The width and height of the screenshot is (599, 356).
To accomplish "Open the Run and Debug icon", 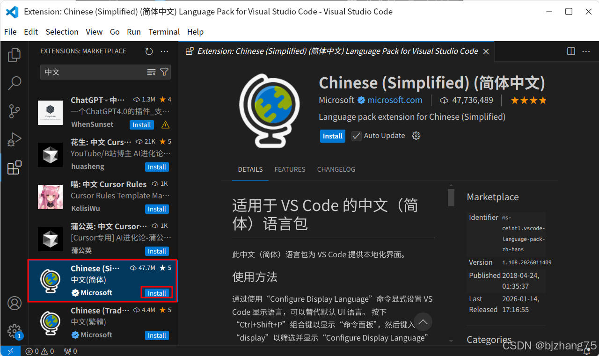I will pos(14,139).
